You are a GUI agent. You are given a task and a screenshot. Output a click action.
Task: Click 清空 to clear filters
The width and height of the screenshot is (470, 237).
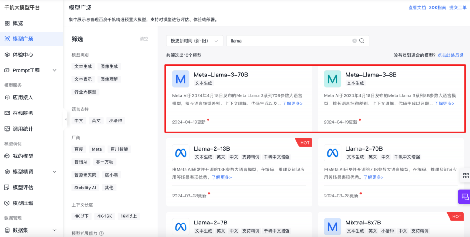[144, 39]
